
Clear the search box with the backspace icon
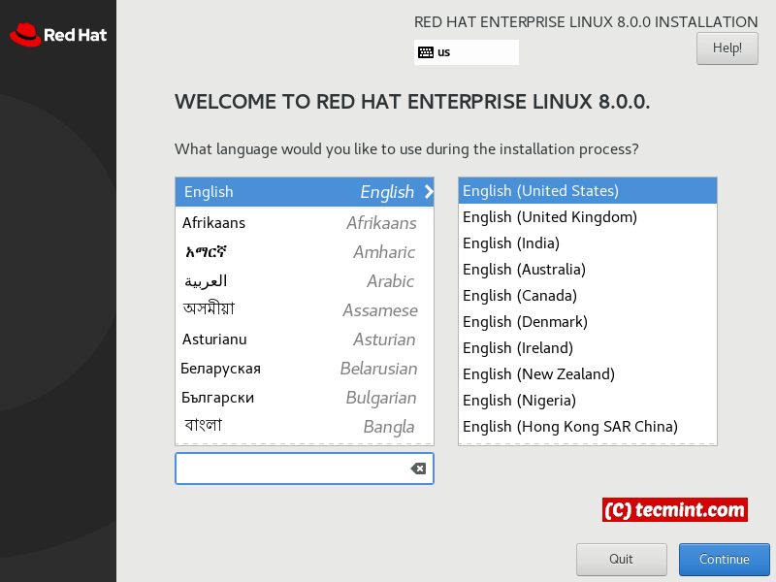418,469
